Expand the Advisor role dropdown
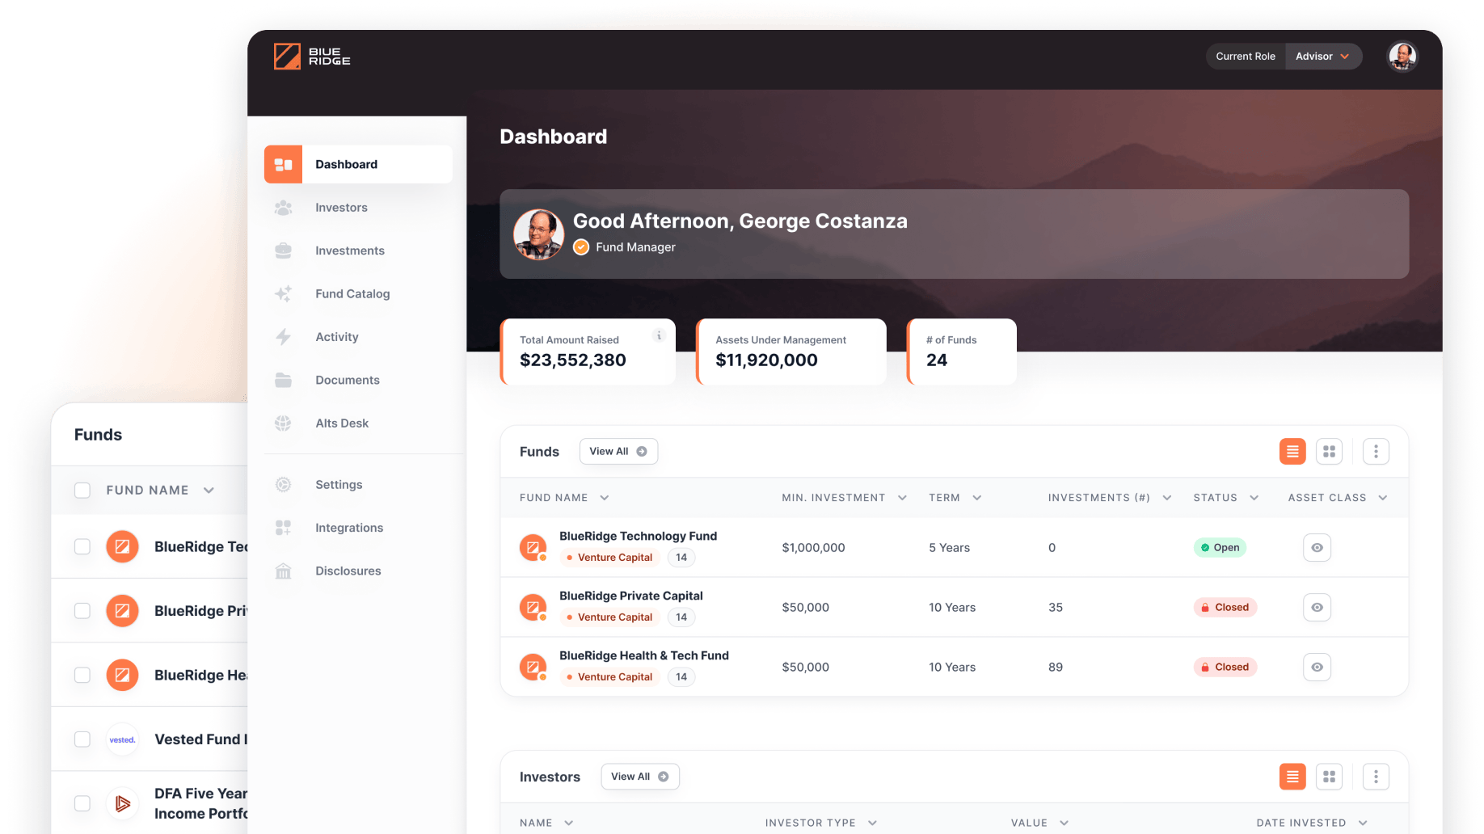 (x=1322, y=57)
